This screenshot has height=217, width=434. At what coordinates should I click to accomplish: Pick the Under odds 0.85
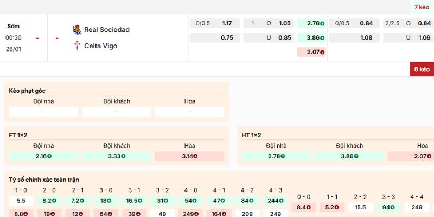click(x=284, y=38)
